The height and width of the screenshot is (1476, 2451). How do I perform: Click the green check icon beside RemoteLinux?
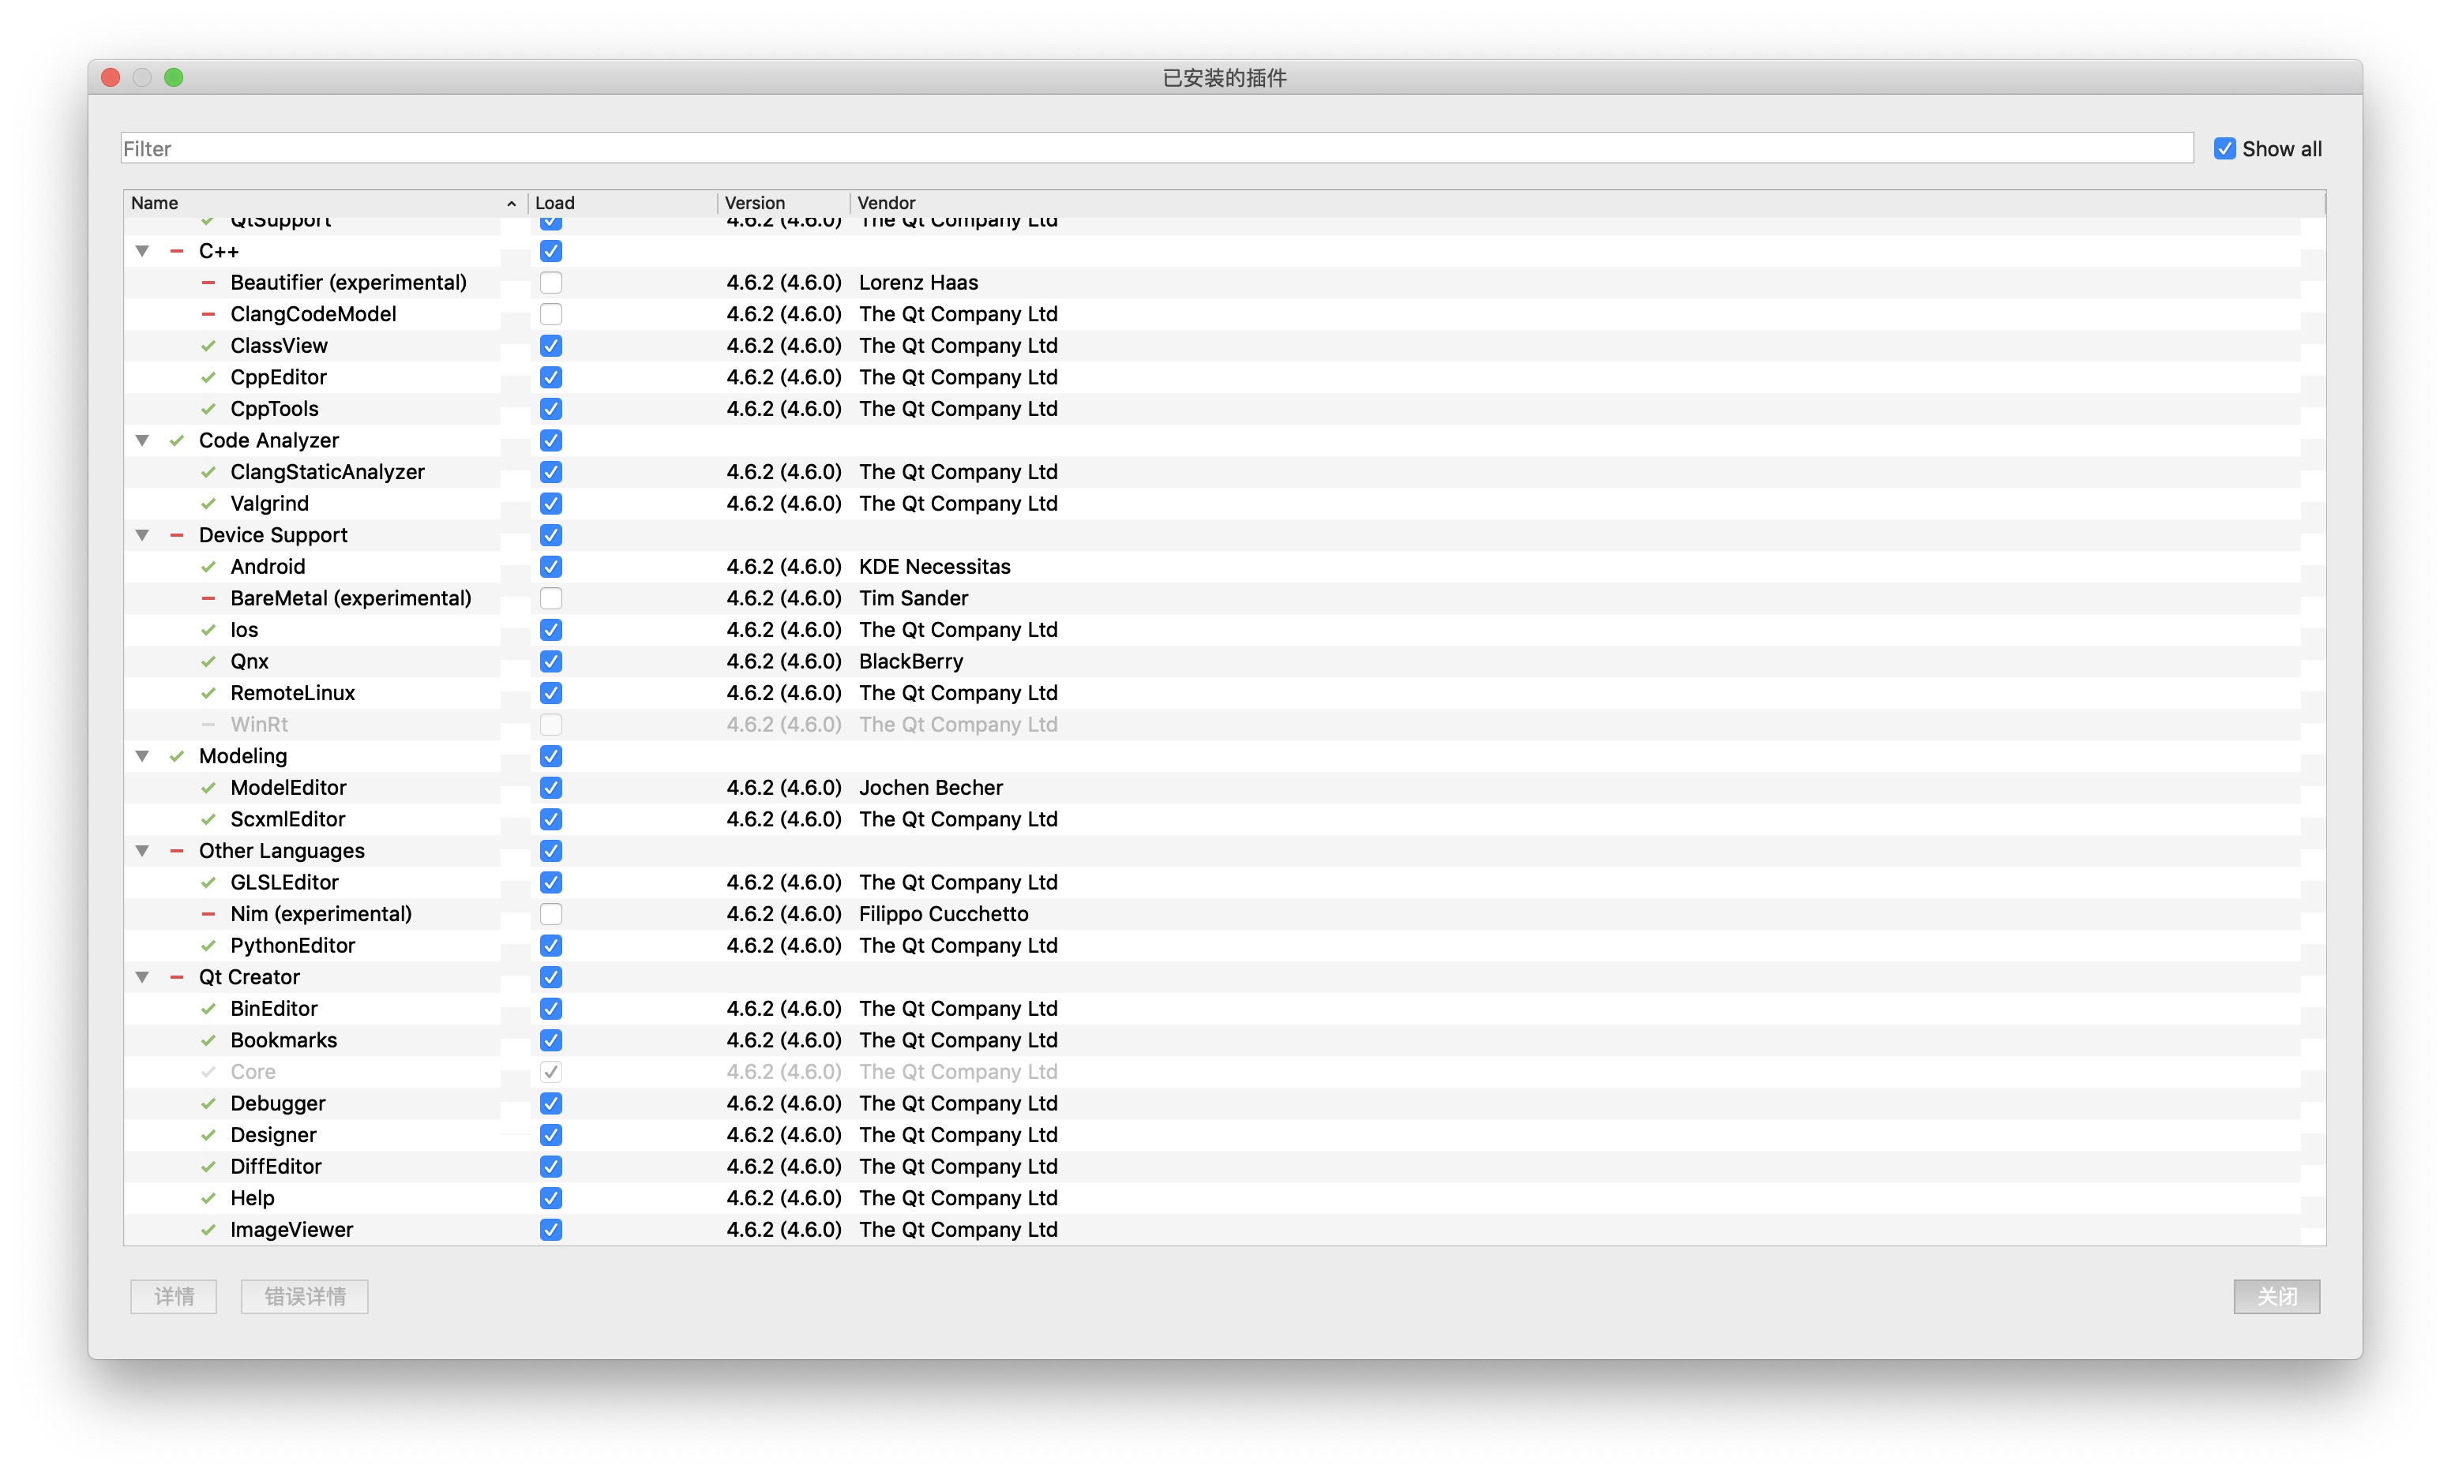pos(208,693)
